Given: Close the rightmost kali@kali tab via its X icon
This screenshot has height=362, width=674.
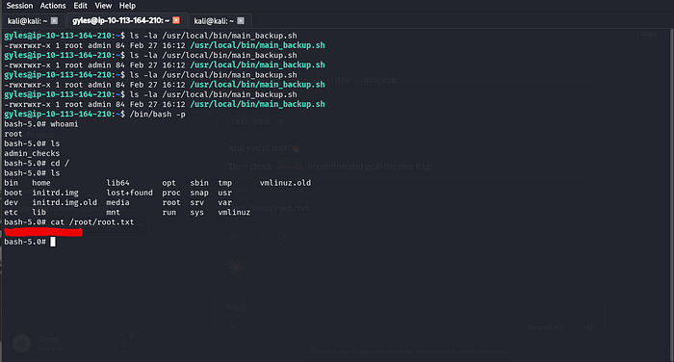Looking at the screenshot, I should pos(241,20).
